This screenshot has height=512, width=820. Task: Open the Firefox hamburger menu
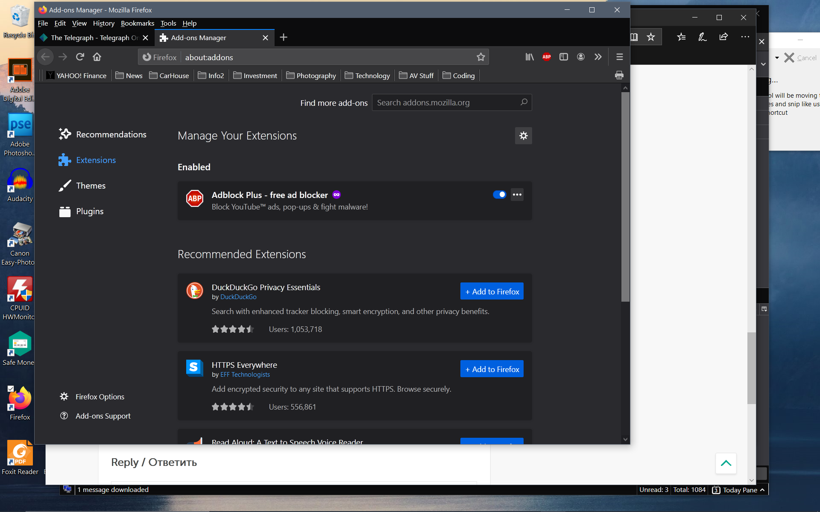[x=619, y=57]
